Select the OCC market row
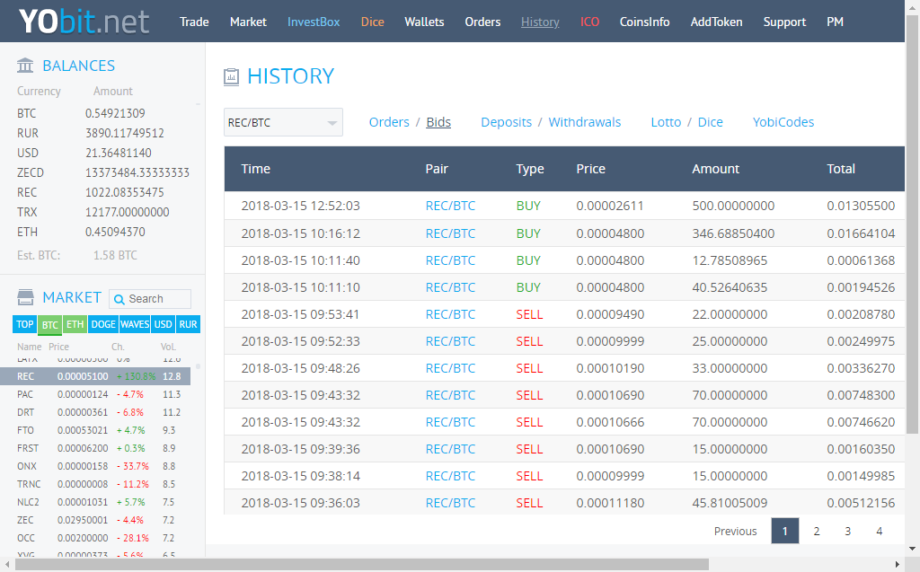The width and height of the screenshot is (920, 572). pos(95,538)
